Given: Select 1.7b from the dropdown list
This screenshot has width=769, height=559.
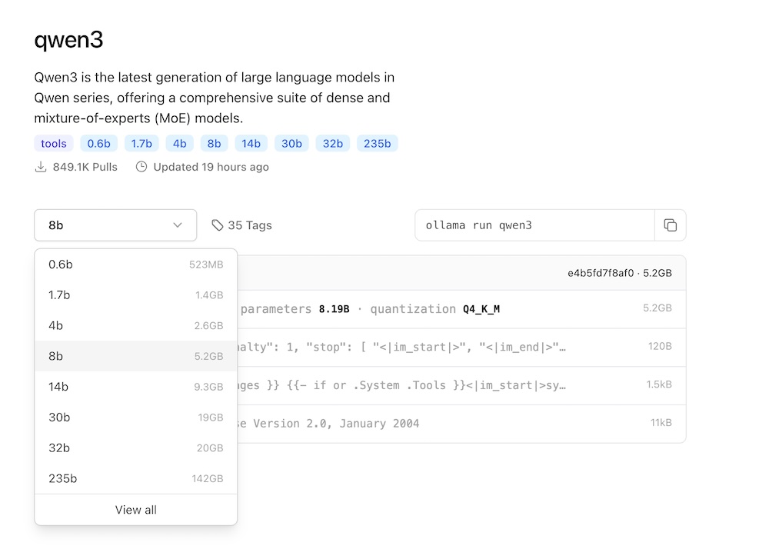Looking at the screenshot, I should click(136, 294).
